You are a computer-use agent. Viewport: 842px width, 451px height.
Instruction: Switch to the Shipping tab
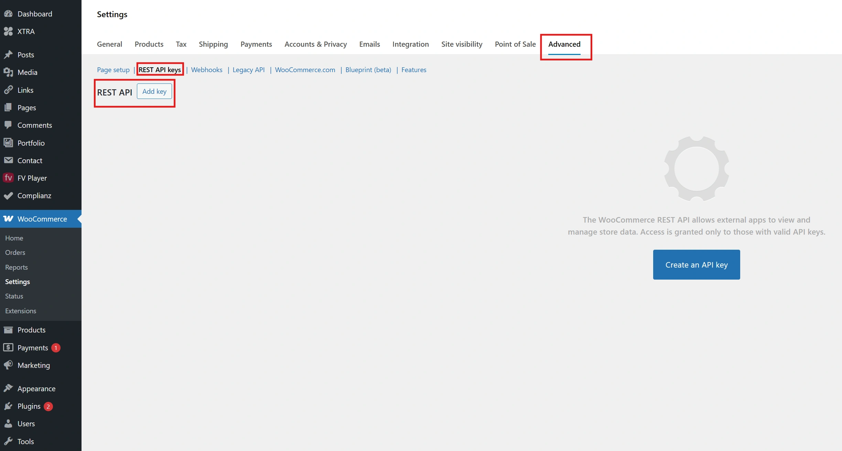pos(213,44)
